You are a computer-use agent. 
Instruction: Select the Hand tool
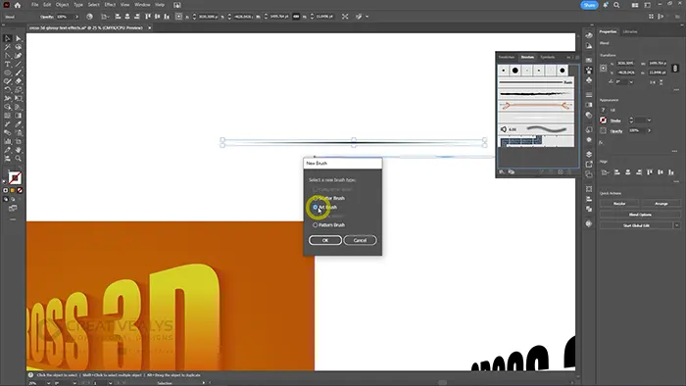19,150
